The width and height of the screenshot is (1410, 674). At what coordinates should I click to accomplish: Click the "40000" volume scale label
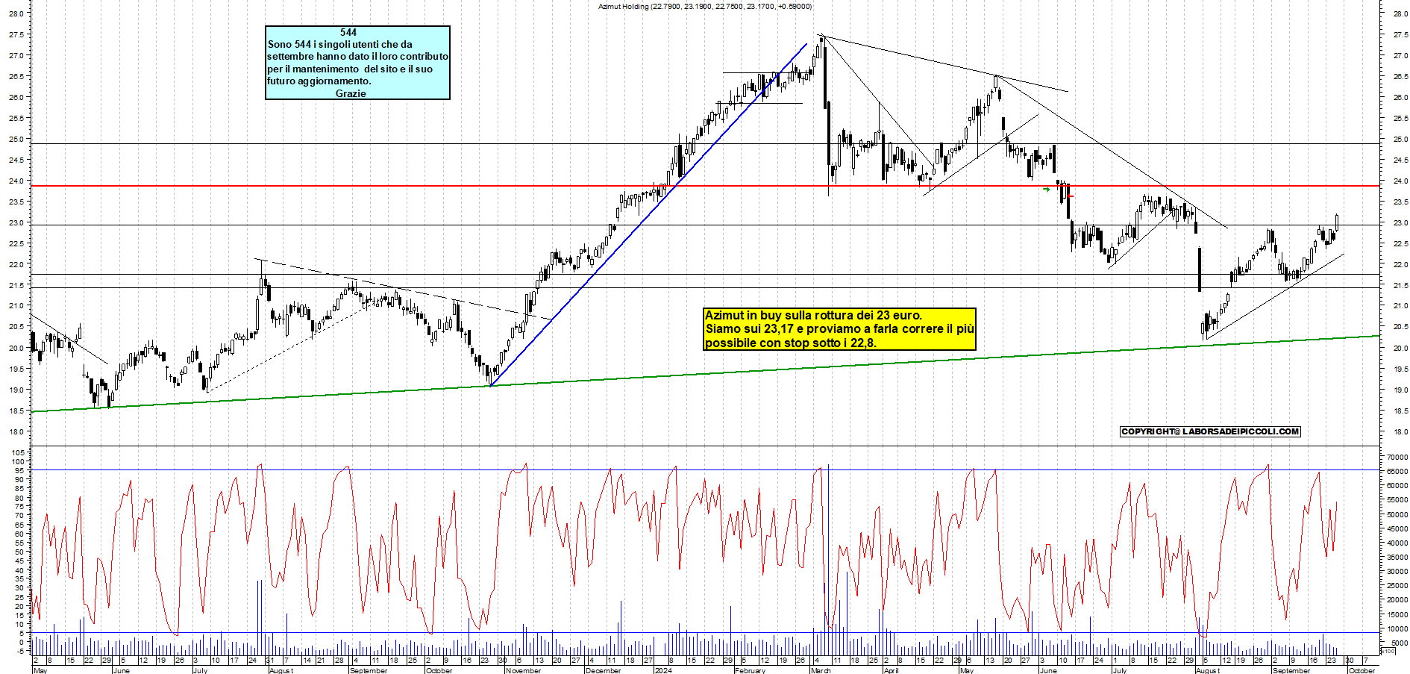point(1397,543)
